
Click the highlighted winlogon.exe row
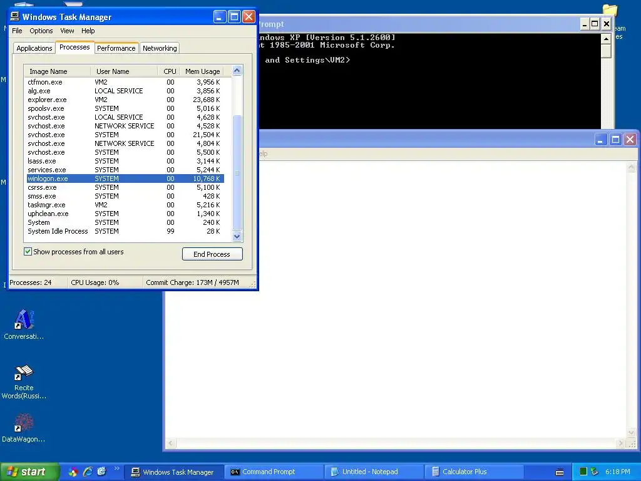tap(125, 178)
